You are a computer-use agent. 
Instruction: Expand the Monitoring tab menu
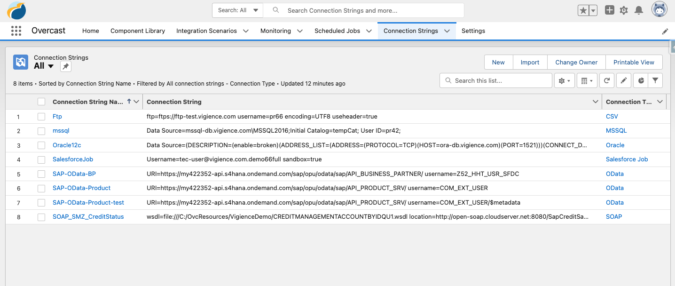[x=300, y=31]
